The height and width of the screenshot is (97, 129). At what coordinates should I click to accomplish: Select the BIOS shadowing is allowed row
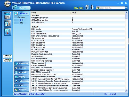click(78, 61)
